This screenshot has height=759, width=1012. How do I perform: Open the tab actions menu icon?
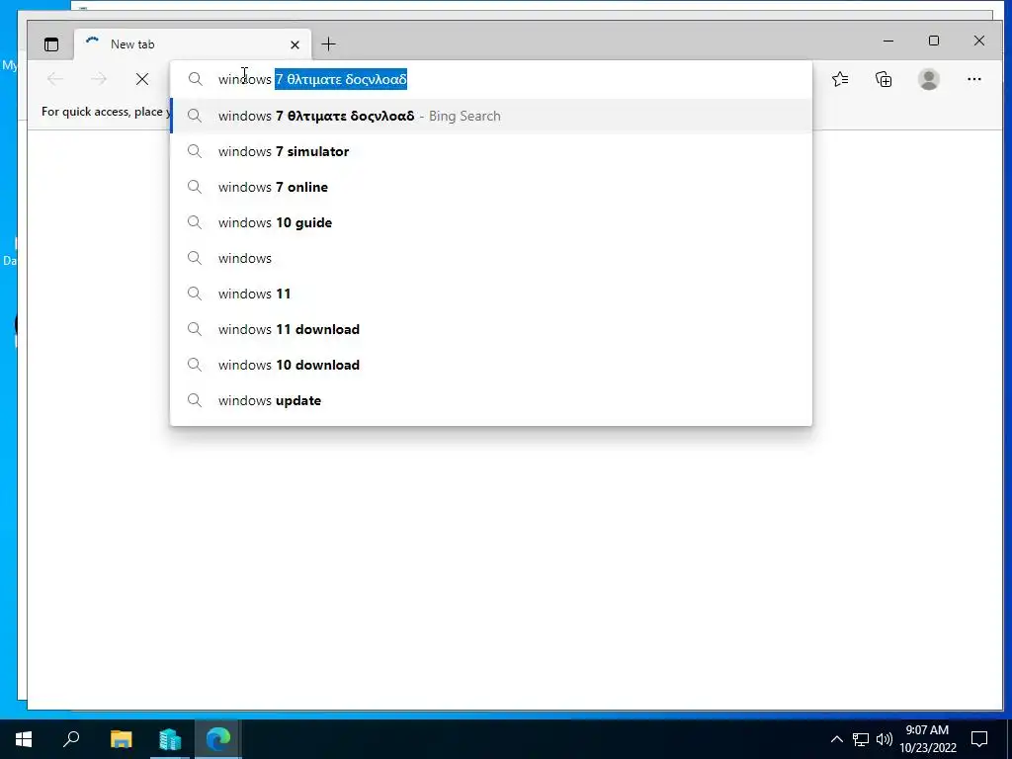(x=51, y=44)
